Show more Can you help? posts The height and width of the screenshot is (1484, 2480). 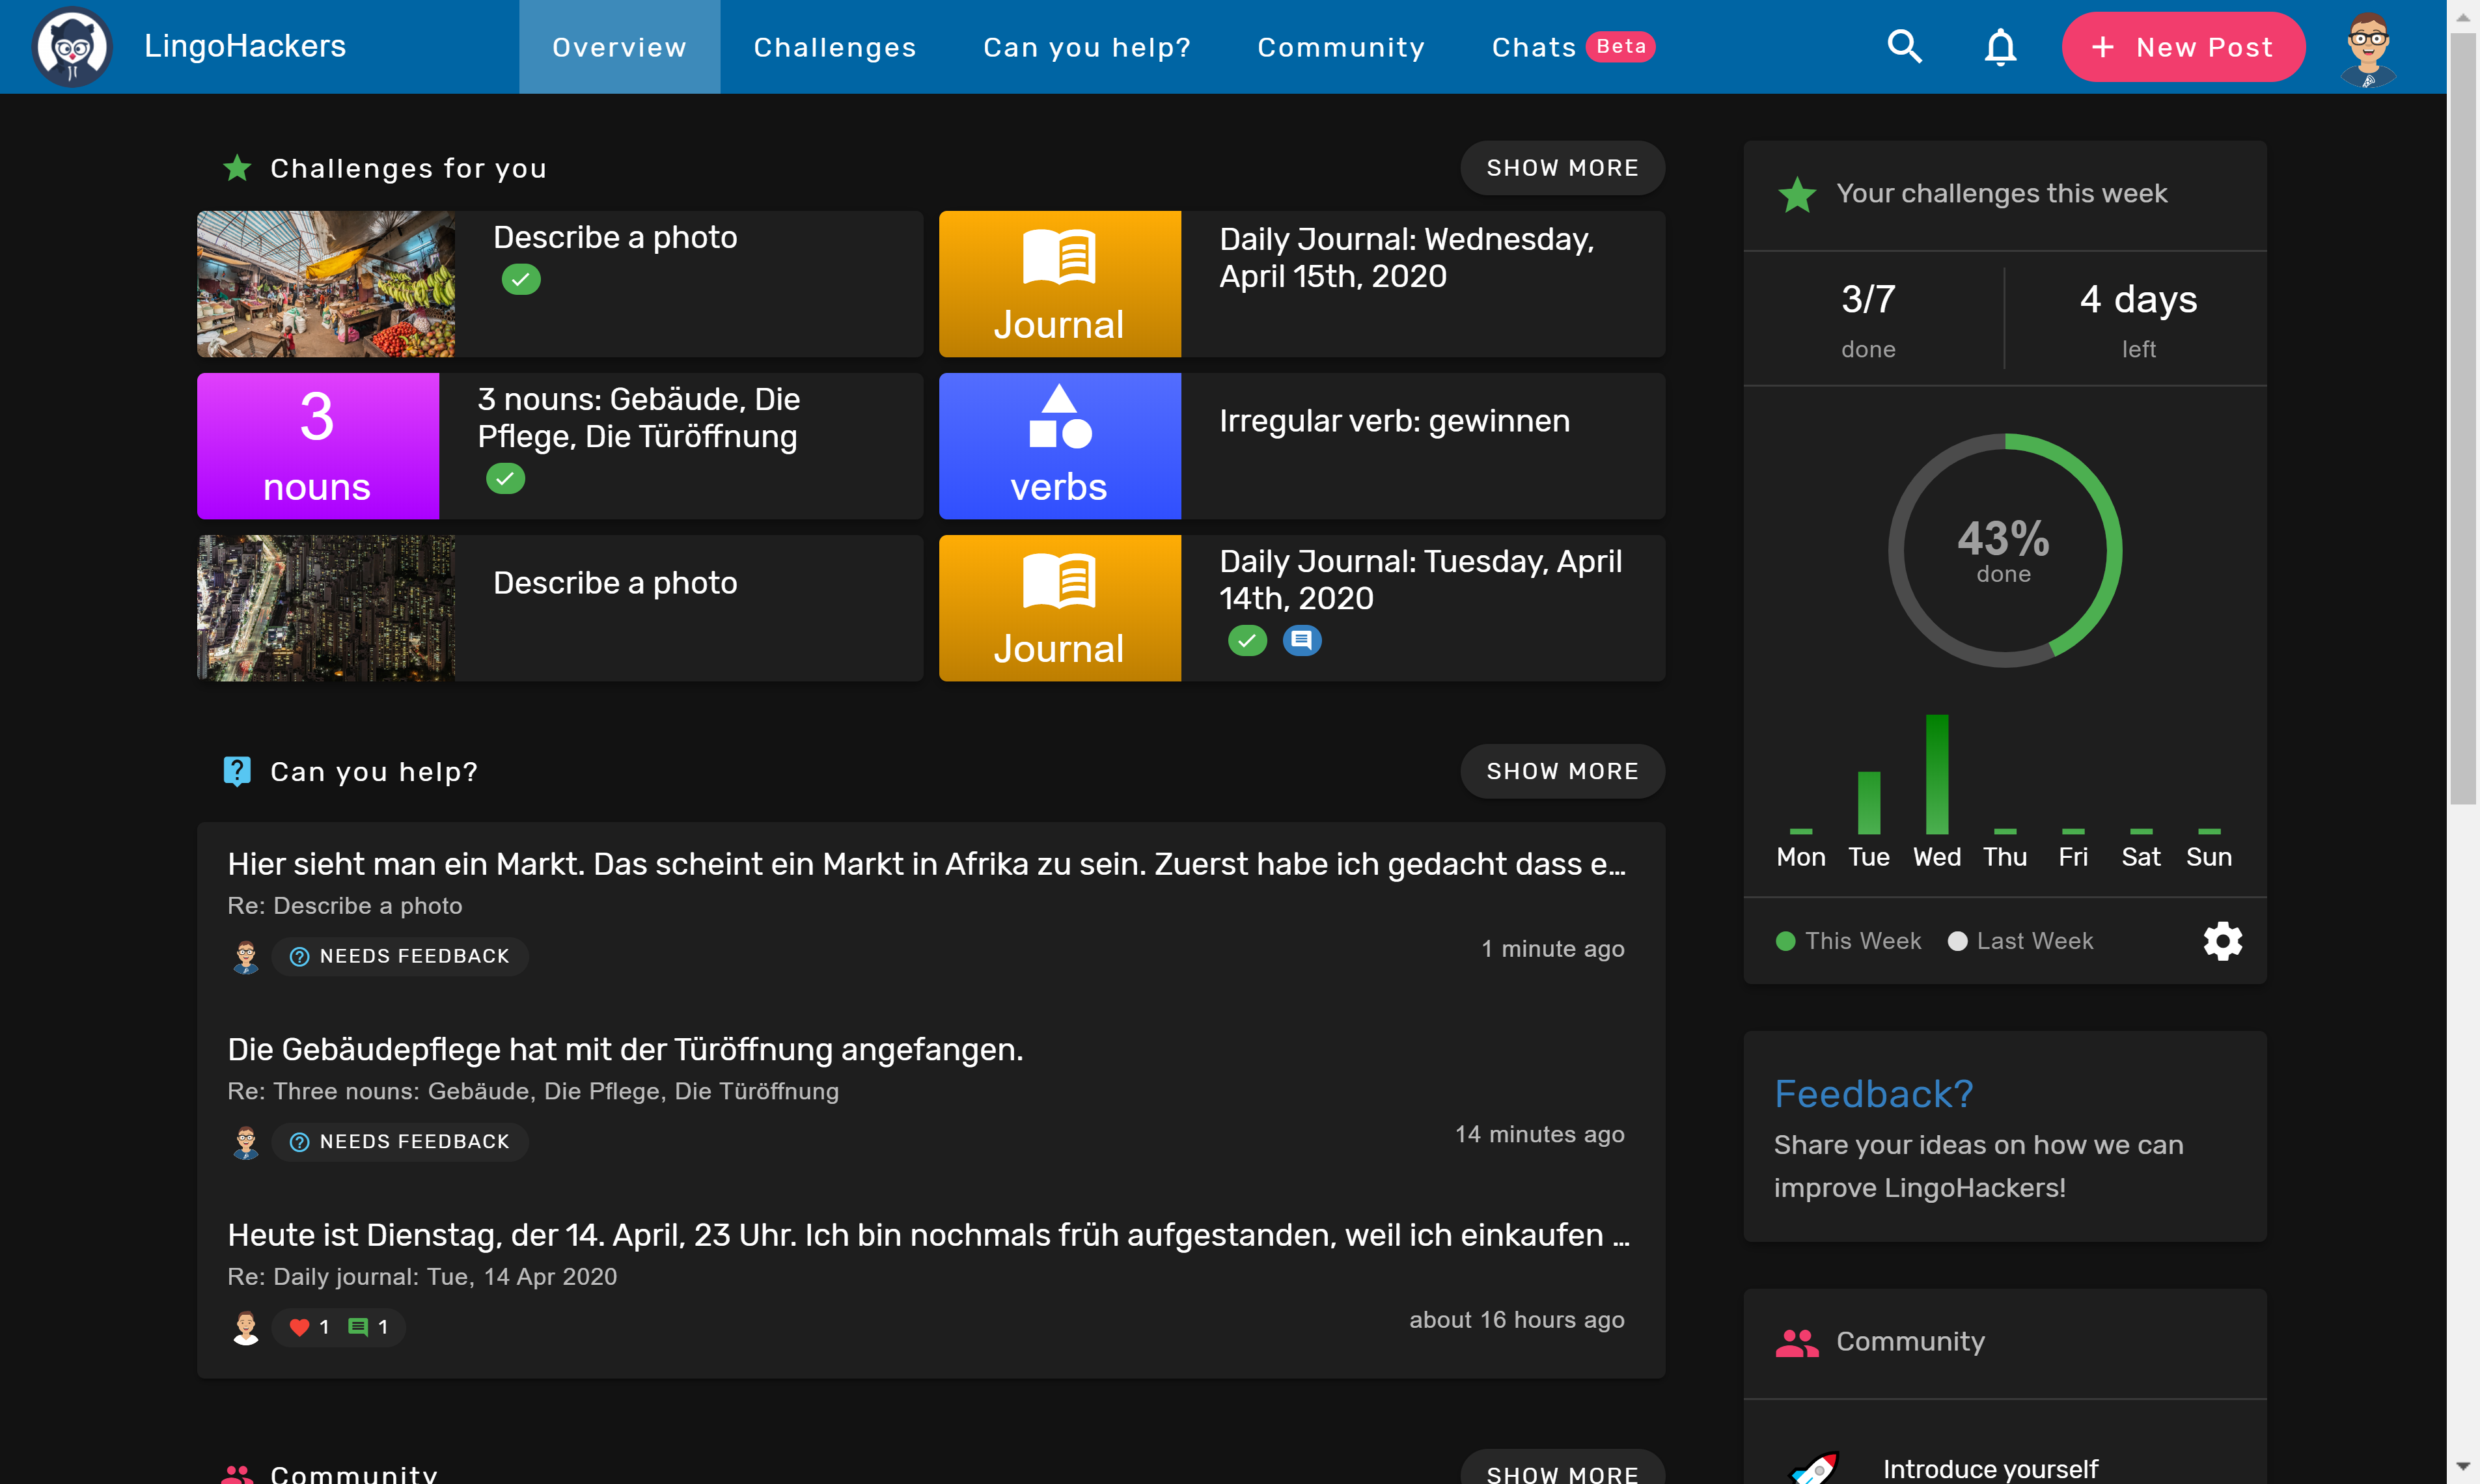pos(1561,771)
